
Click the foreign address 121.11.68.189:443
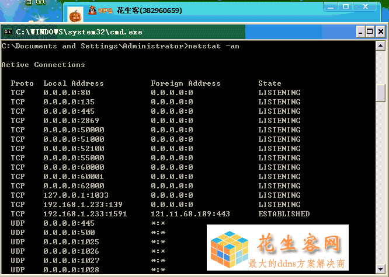point(190,214)
